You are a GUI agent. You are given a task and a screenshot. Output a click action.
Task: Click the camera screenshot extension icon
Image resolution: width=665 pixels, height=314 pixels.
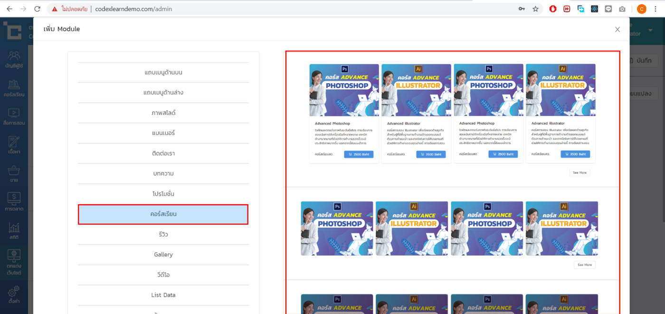coord(622,9)
